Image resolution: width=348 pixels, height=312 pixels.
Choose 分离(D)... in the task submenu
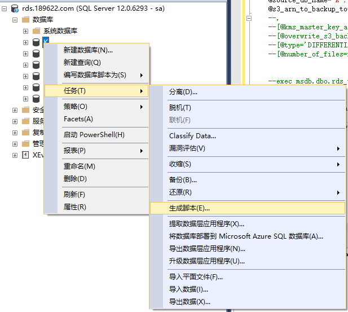point(248,92)
